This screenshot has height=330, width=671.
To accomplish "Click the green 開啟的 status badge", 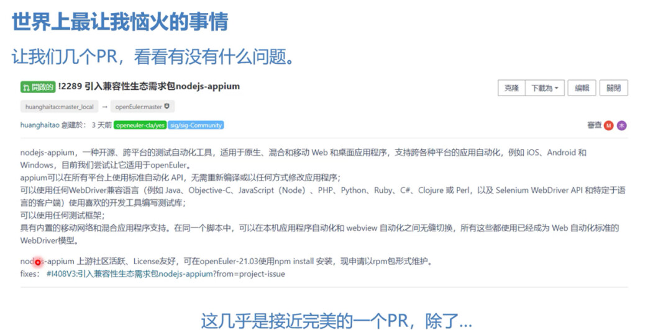I will [x=37, y=87].
